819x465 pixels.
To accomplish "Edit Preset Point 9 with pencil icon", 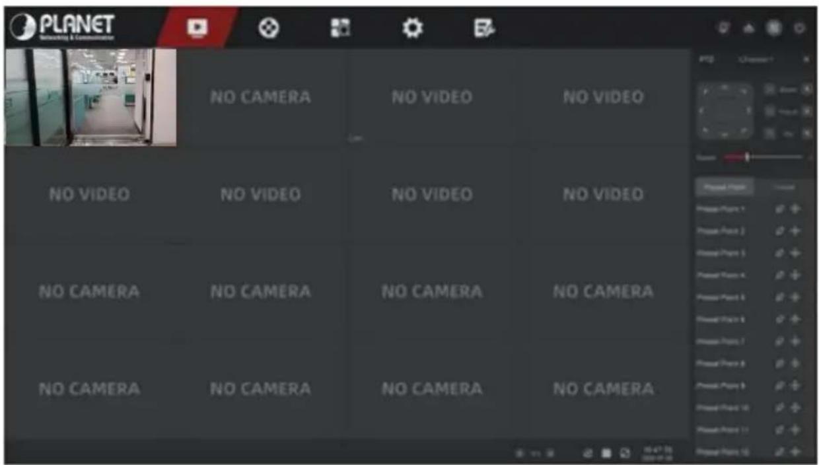I will [780, 385].
